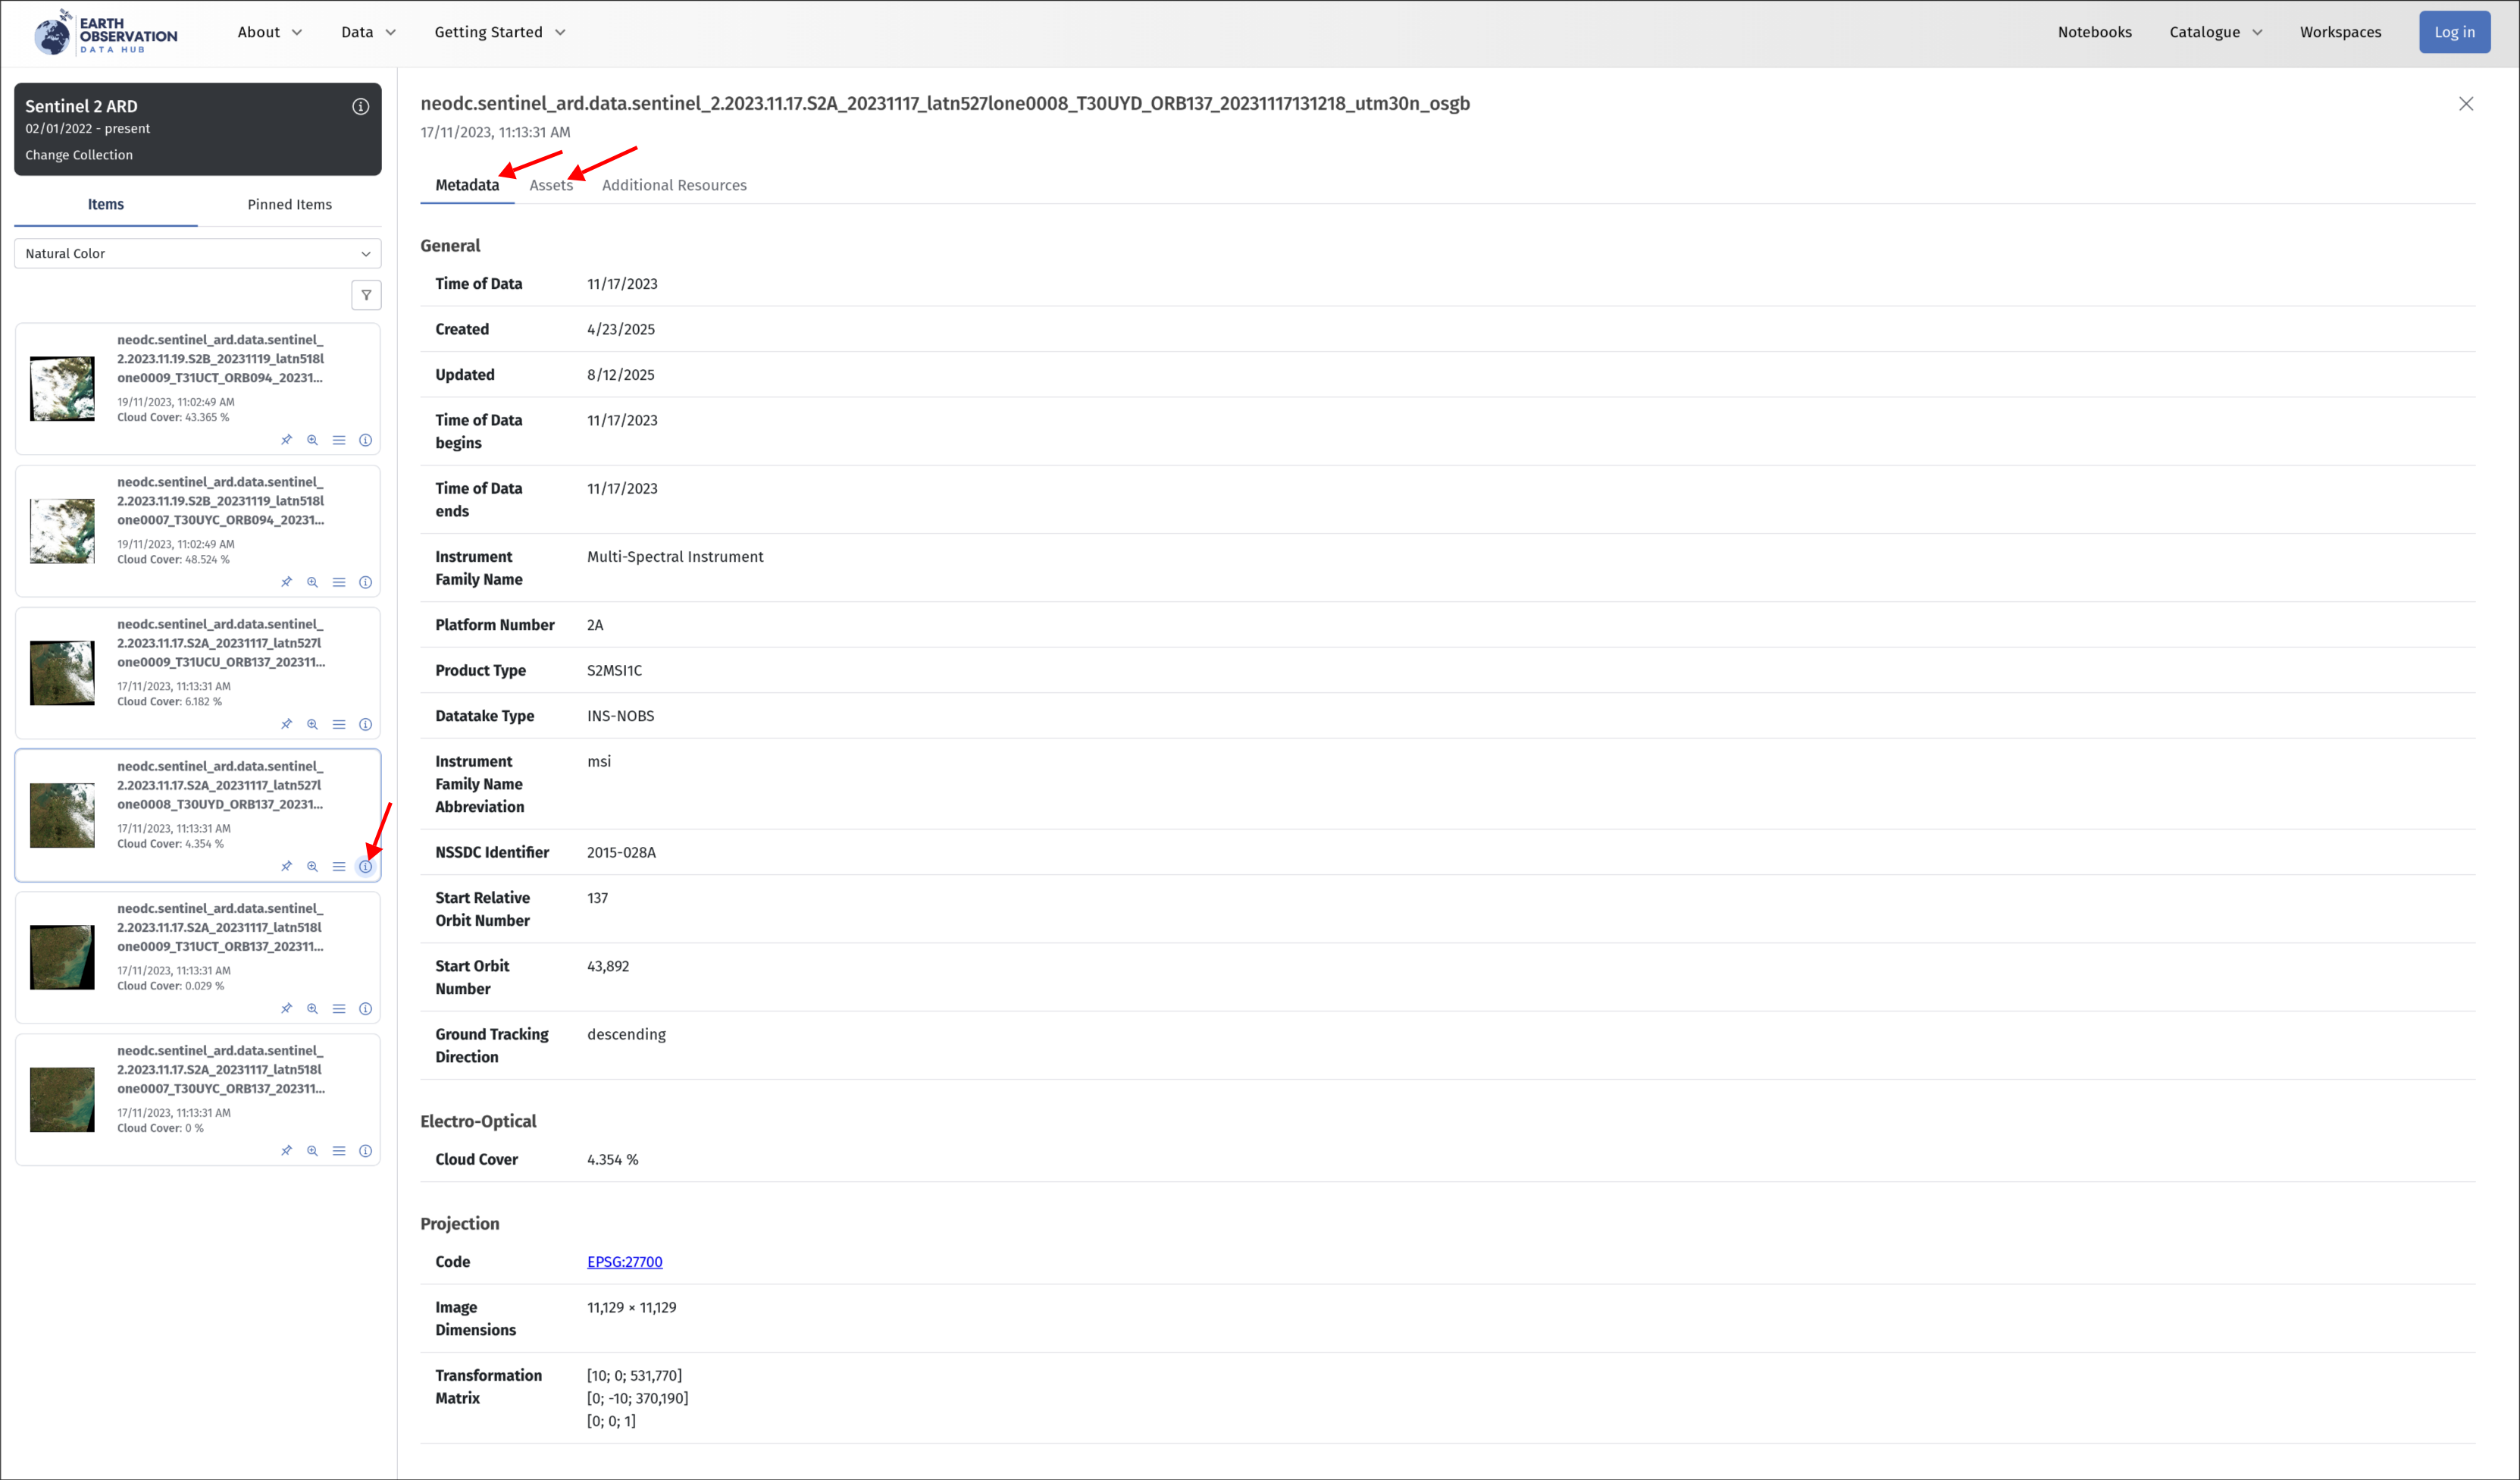The image size is (2520, 1480).
Task: Pin the item with 0% cloud cover
Action: point(287,1149)
